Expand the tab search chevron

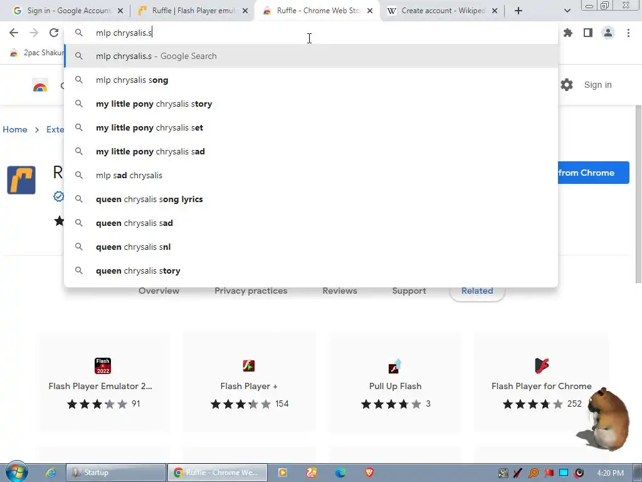click(567, 11)
